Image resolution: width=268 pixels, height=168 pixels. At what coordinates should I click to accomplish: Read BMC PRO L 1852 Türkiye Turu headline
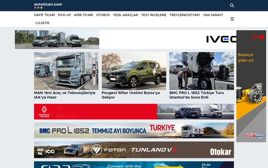[197, 95]
